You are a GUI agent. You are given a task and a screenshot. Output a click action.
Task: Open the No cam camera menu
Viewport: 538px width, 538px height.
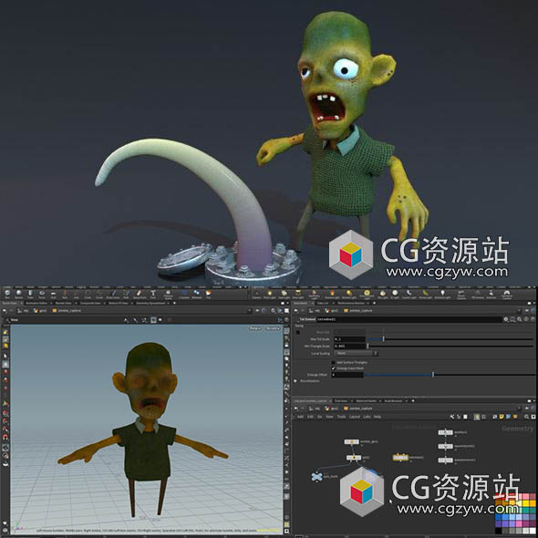(x=273, y=328)
